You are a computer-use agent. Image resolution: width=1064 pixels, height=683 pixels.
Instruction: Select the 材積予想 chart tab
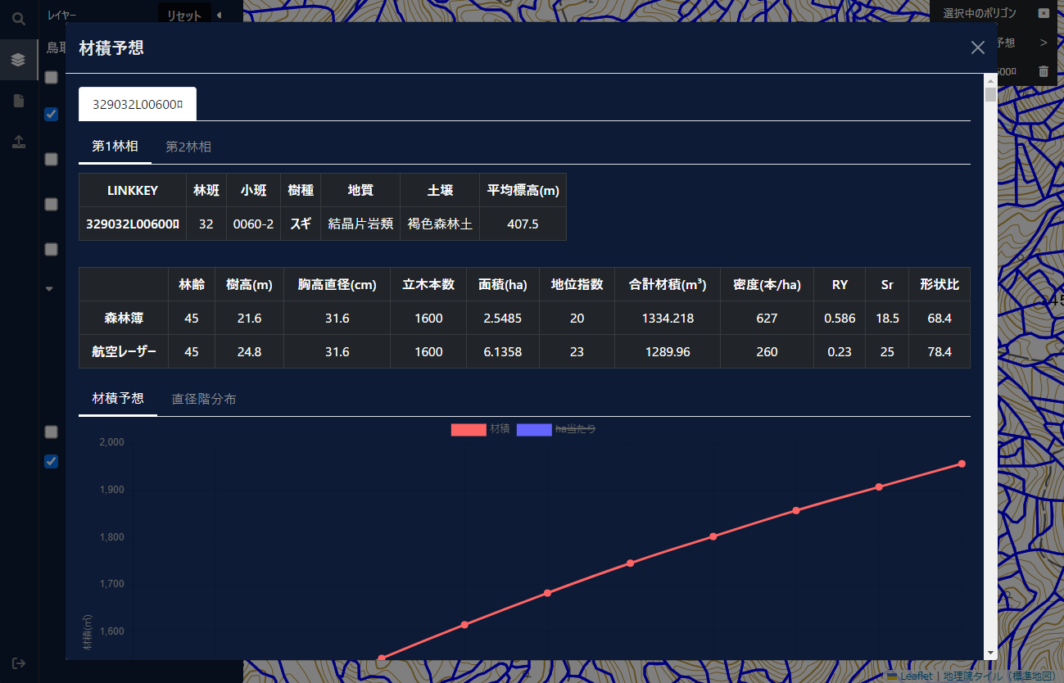tap(118, 399)
